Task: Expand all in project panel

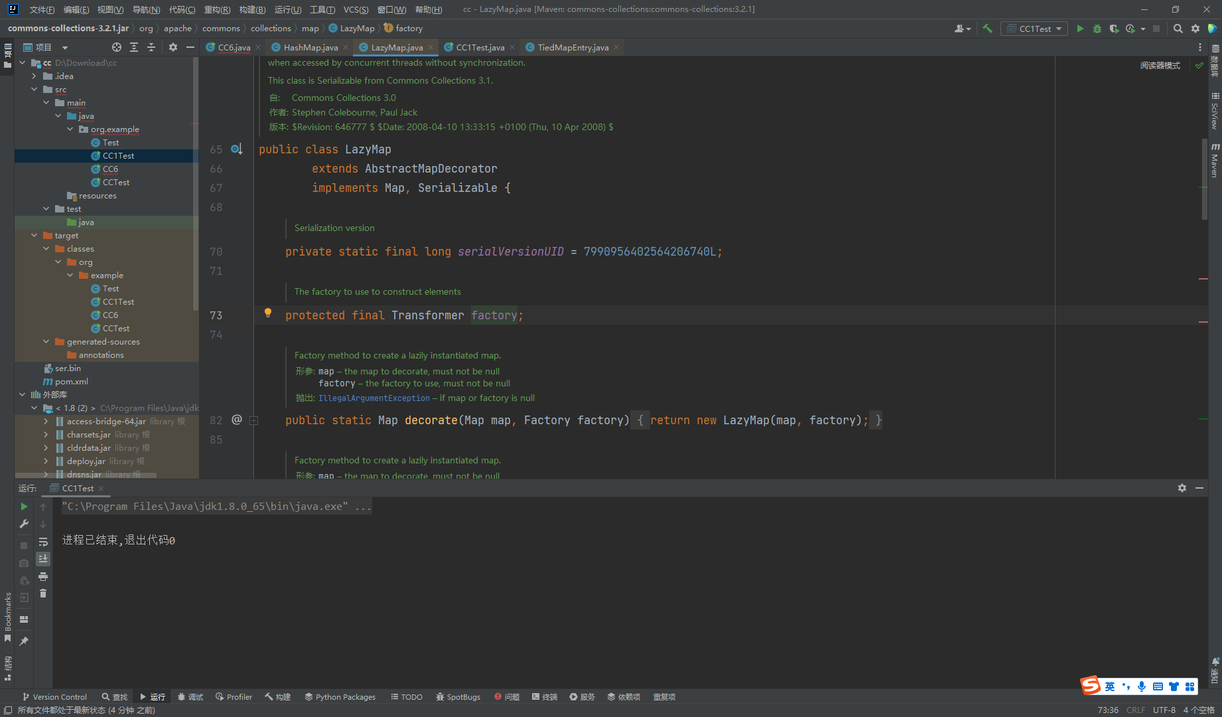Action: [134, 47]
